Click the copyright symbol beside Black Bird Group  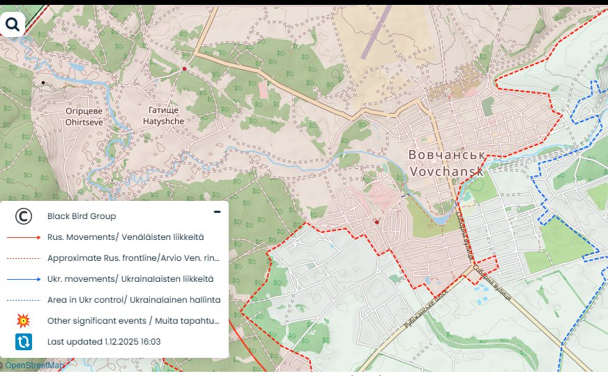click(x=24, y=216)
